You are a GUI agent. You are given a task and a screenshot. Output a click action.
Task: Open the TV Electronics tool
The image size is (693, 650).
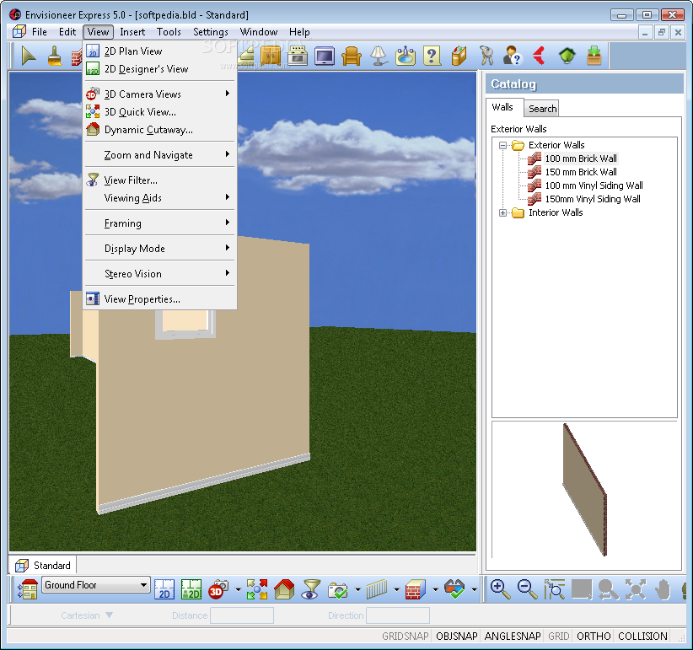(x=325, y=56)
